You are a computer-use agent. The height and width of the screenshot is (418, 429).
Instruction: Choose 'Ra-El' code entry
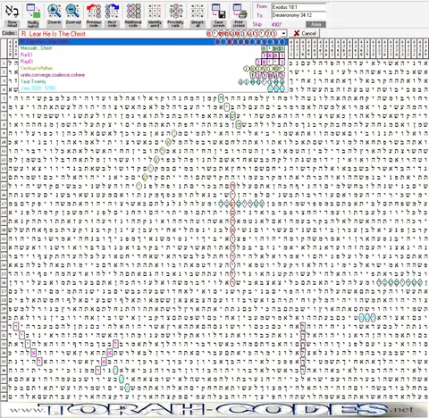(153, 55)
